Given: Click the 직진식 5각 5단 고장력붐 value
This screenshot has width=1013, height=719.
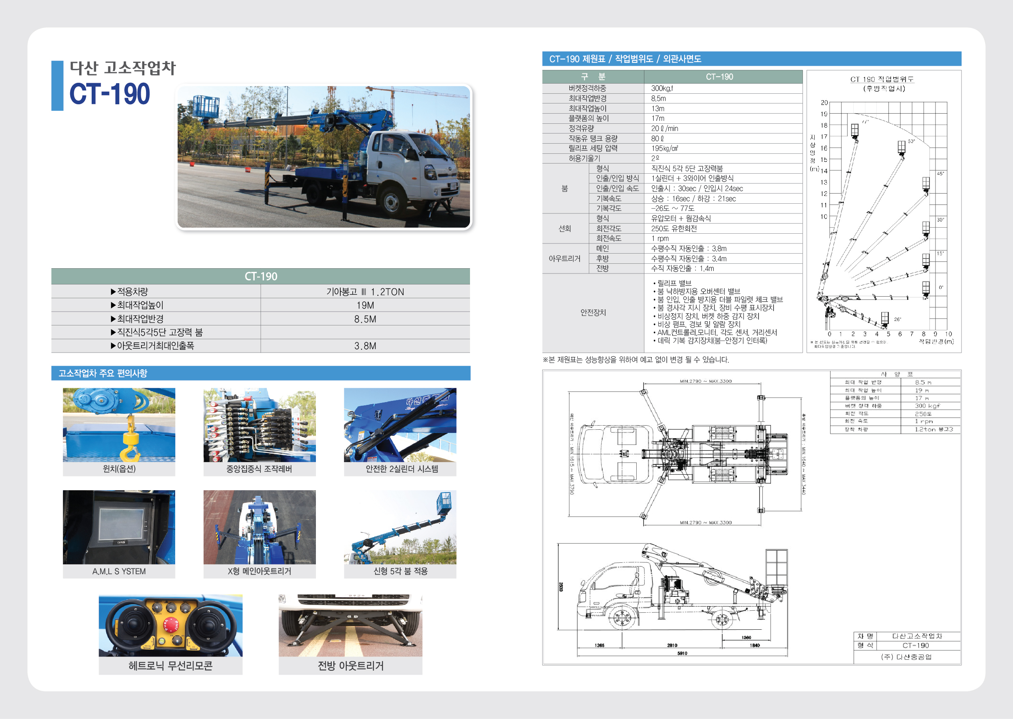Looking at the screenshot, I should pyautogui.click(x=687, y=168).
